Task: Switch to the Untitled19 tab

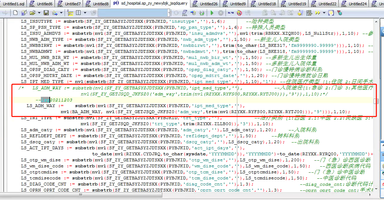Action: click(x=293, y=4)
